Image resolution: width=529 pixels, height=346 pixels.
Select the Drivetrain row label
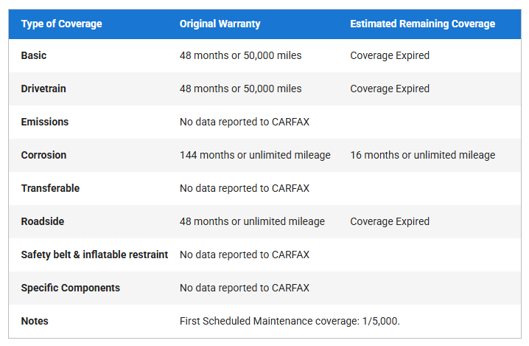click(x=43, y=89)
